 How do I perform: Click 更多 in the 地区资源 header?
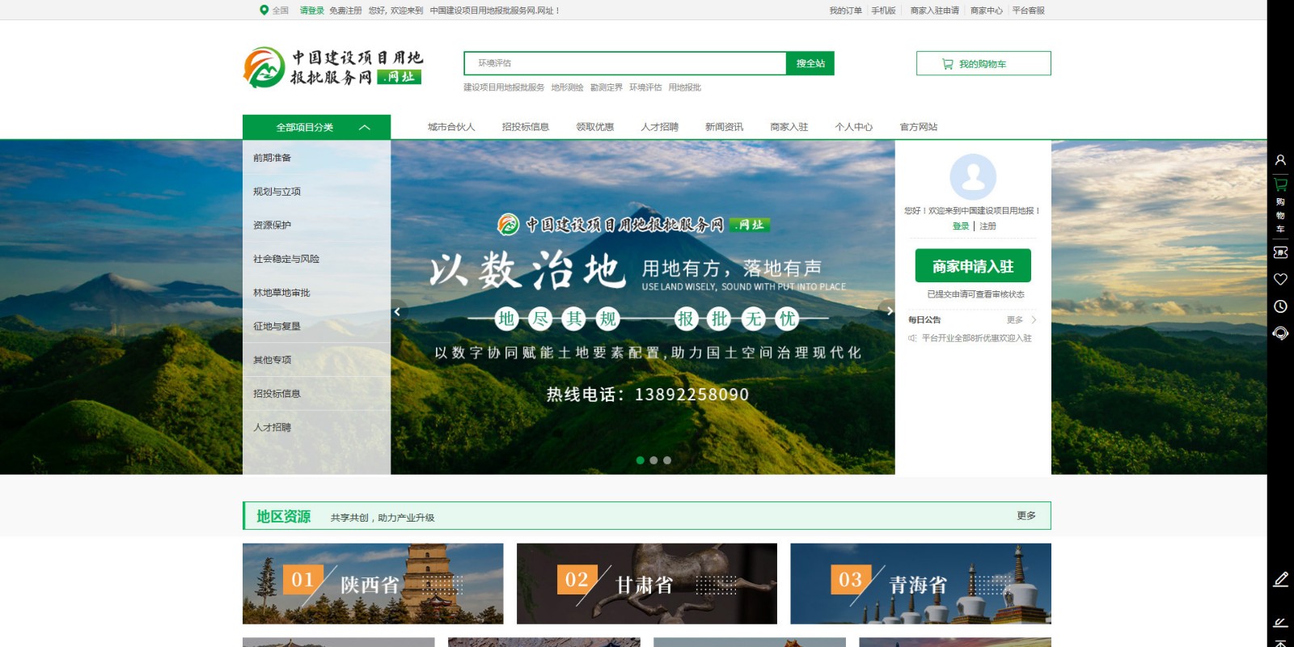tap(1026, 515)
